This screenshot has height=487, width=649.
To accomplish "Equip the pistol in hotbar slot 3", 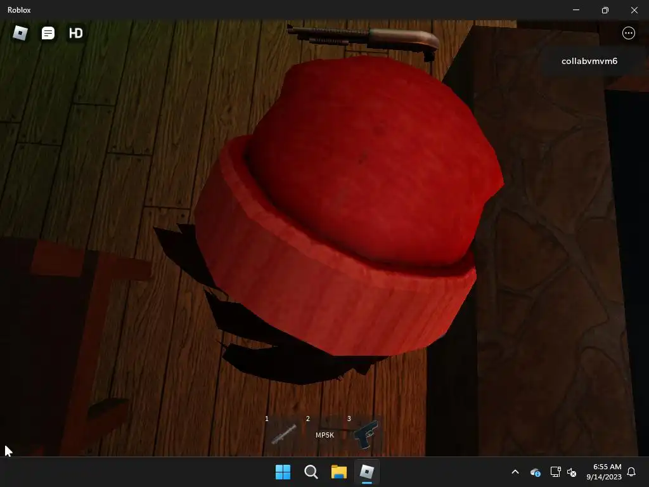I will (366, 434).
